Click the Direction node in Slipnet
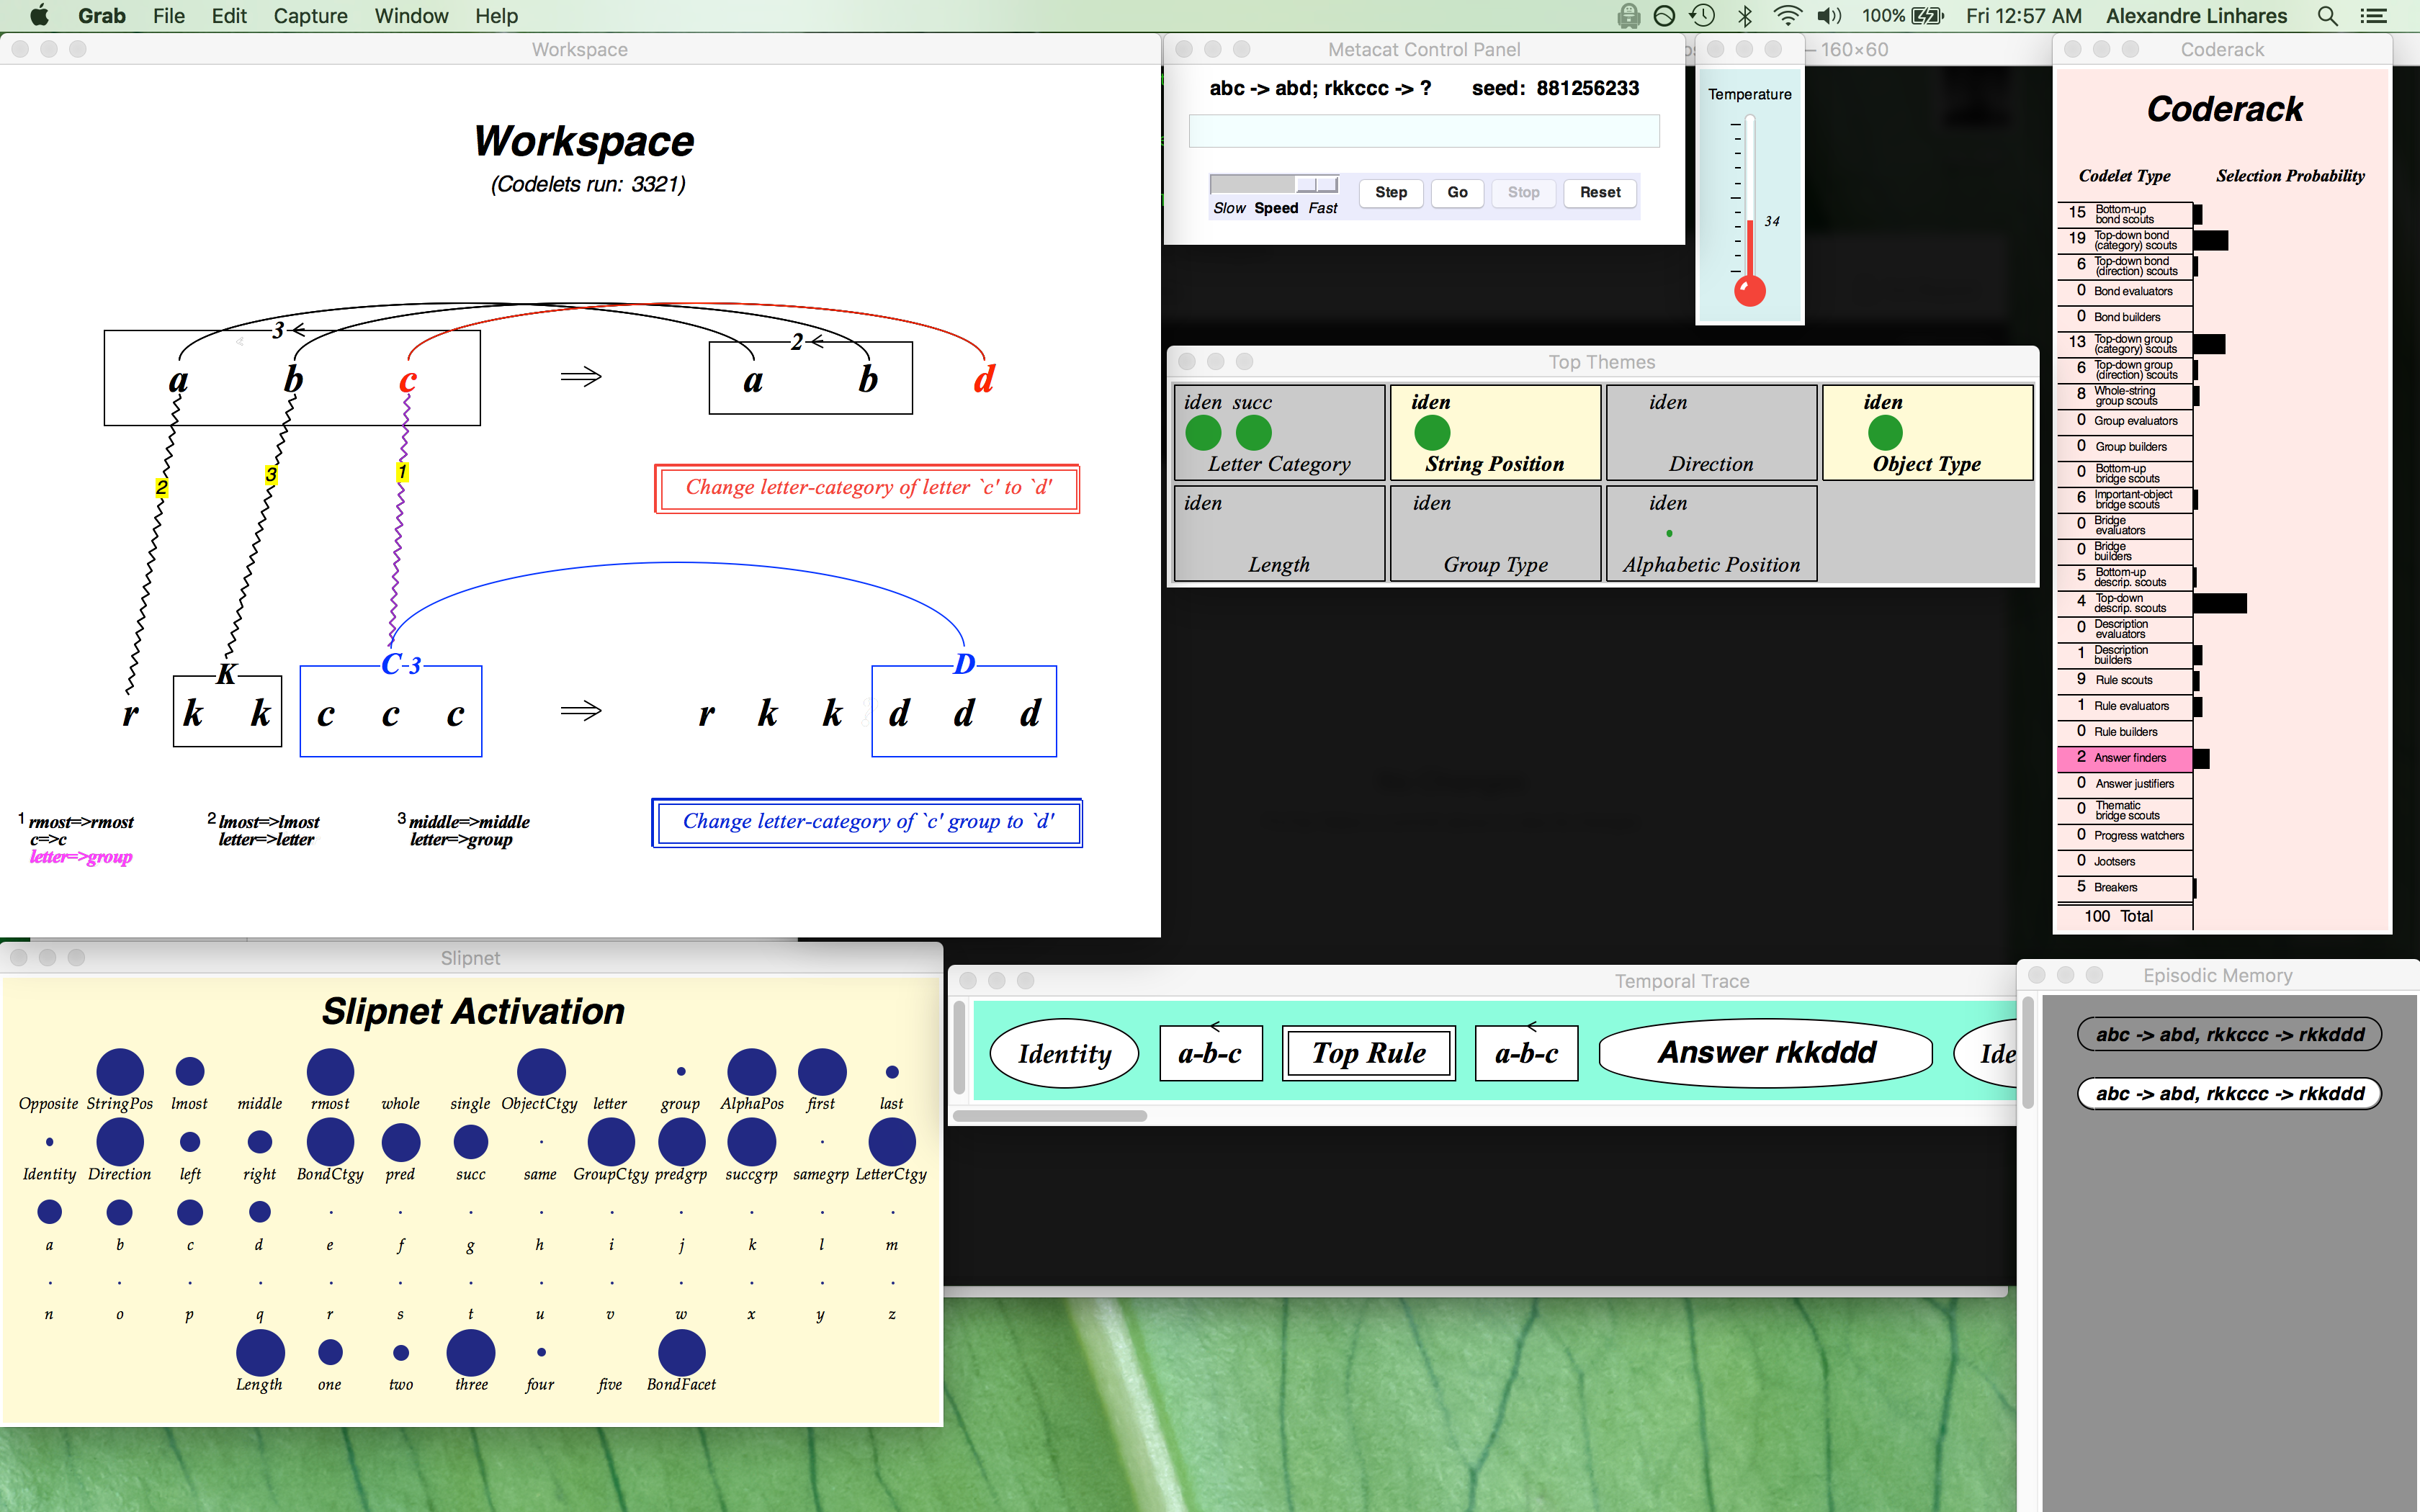This screenshot has width=2420, height=1512. tap(120, 1142)
